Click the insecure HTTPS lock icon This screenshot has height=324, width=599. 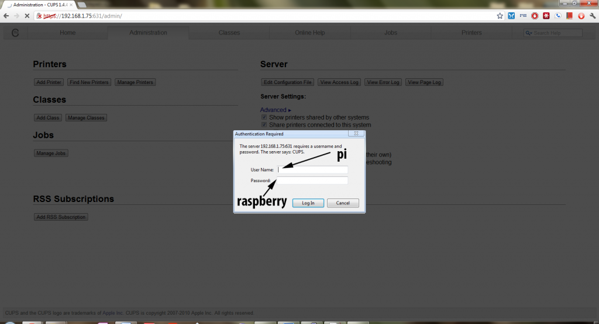tap(39, 16)
